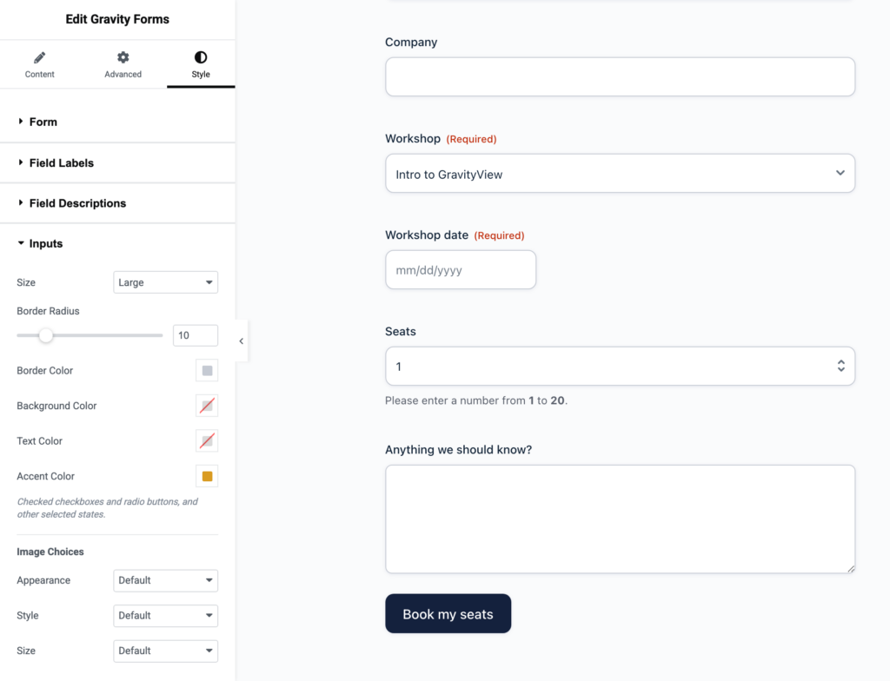Expand the Field Labels section
Screen dimensions: 890x681
point(117,163)
